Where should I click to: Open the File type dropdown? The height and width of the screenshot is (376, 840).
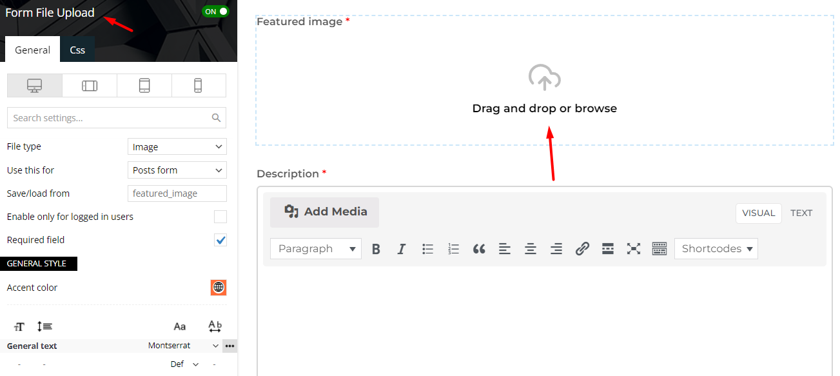point(177,147)
